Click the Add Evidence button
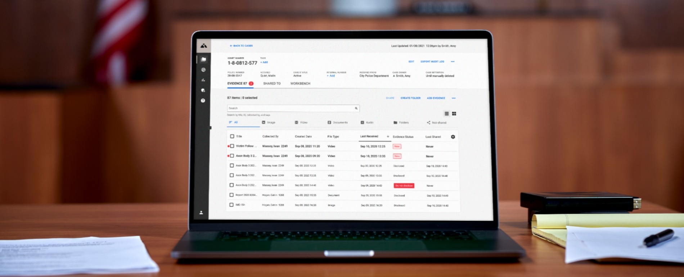This screenshot has width=684, height=277. (436, 98)
